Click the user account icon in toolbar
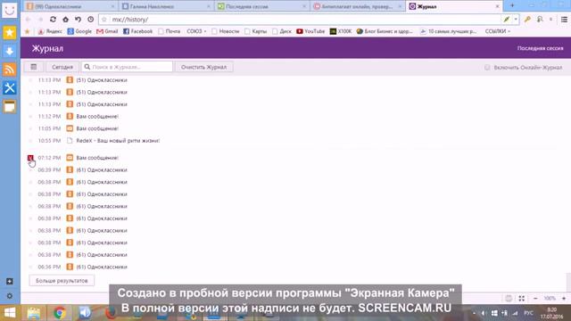 coord(540,20)
